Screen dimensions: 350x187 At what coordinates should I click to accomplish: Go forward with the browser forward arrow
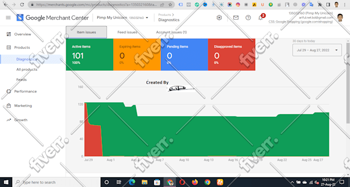point(13,5)
